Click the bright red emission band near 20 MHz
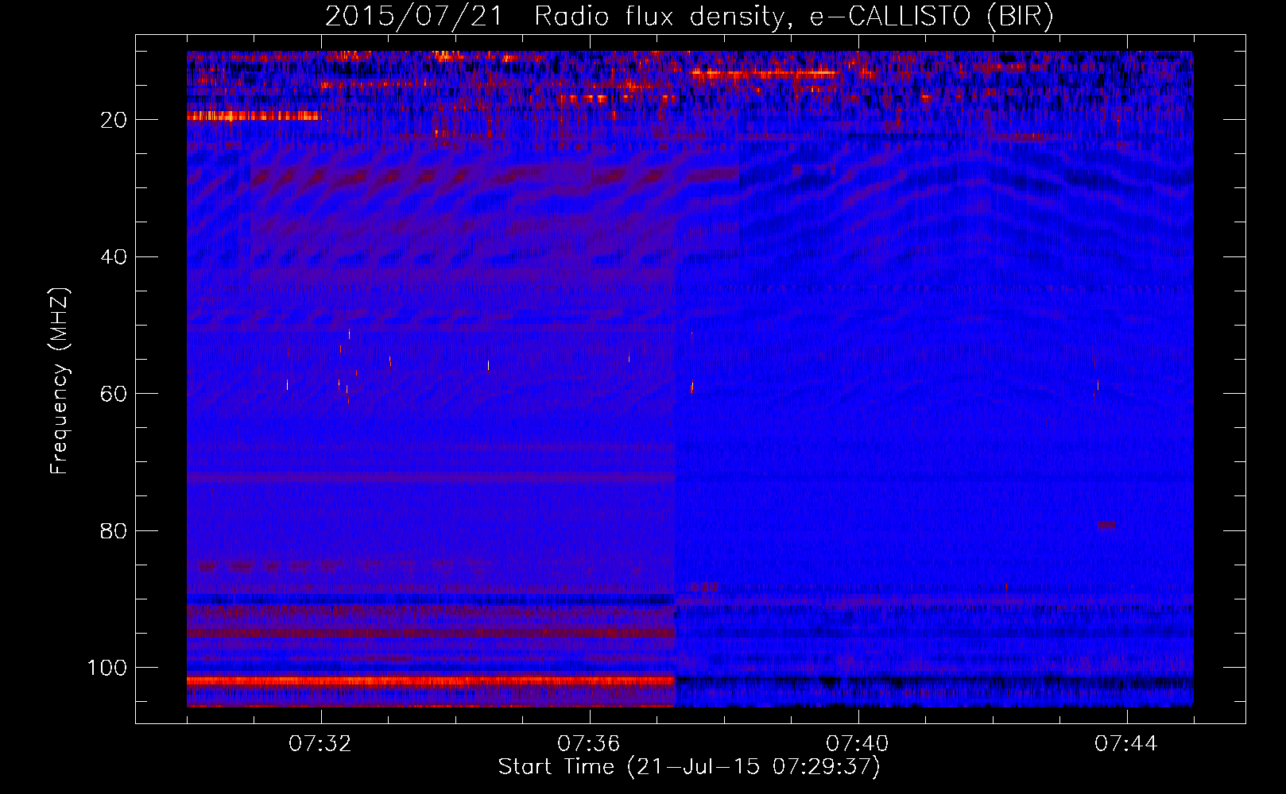The image size is (1286, 794). pyautogui.click(x=254, y=116)
